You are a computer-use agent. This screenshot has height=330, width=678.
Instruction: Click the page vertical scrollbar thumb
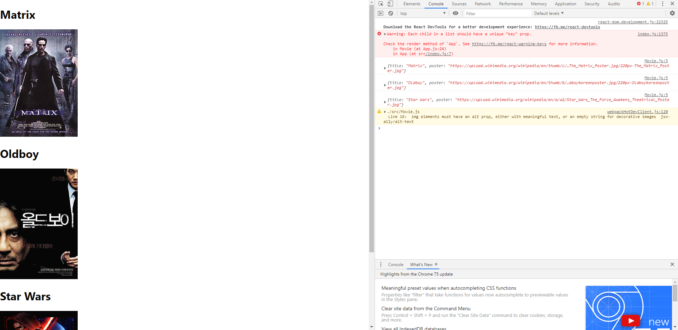pyautogui.click(x=371, y=129)
